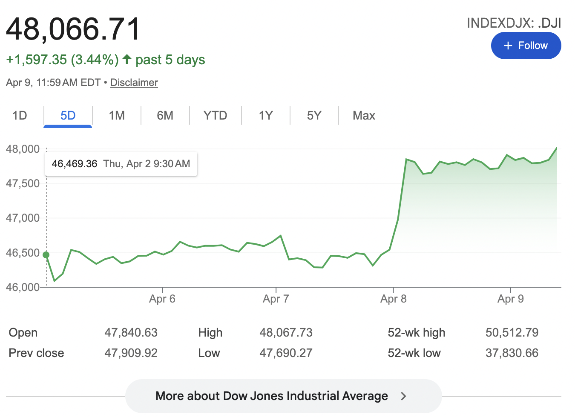Open More about Dow Jones Industrial Average
The width and height of the screenshot is (575, 417).
(284, 396)
